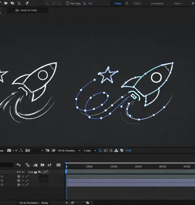Open the hamburger menu at top right

[193, 3]
